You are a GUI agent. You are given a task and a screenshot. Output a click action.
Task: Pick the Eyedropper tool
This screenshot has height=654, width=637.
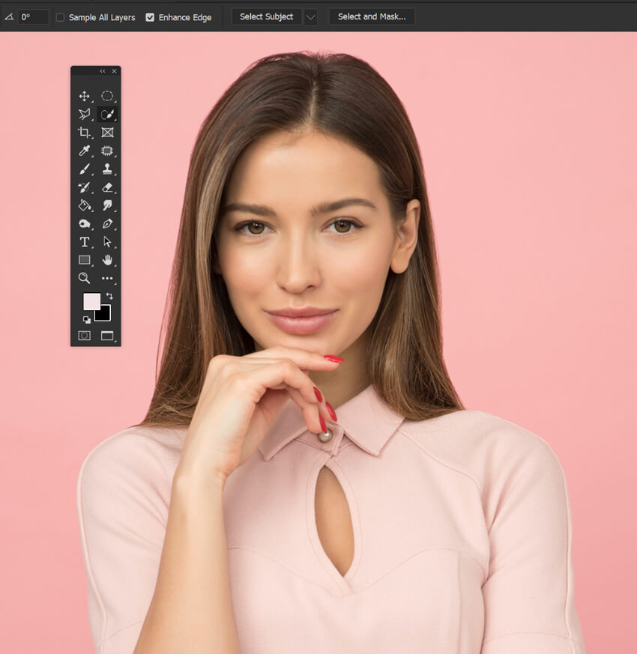point(84,151)
